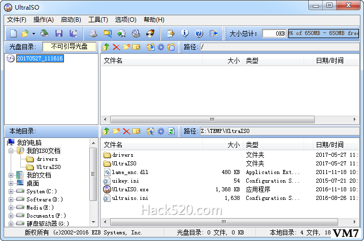The width and height of the screenshot is (364, 241).
Task: Click local tree scrollbar down arrow
Action: coord(93,222)
